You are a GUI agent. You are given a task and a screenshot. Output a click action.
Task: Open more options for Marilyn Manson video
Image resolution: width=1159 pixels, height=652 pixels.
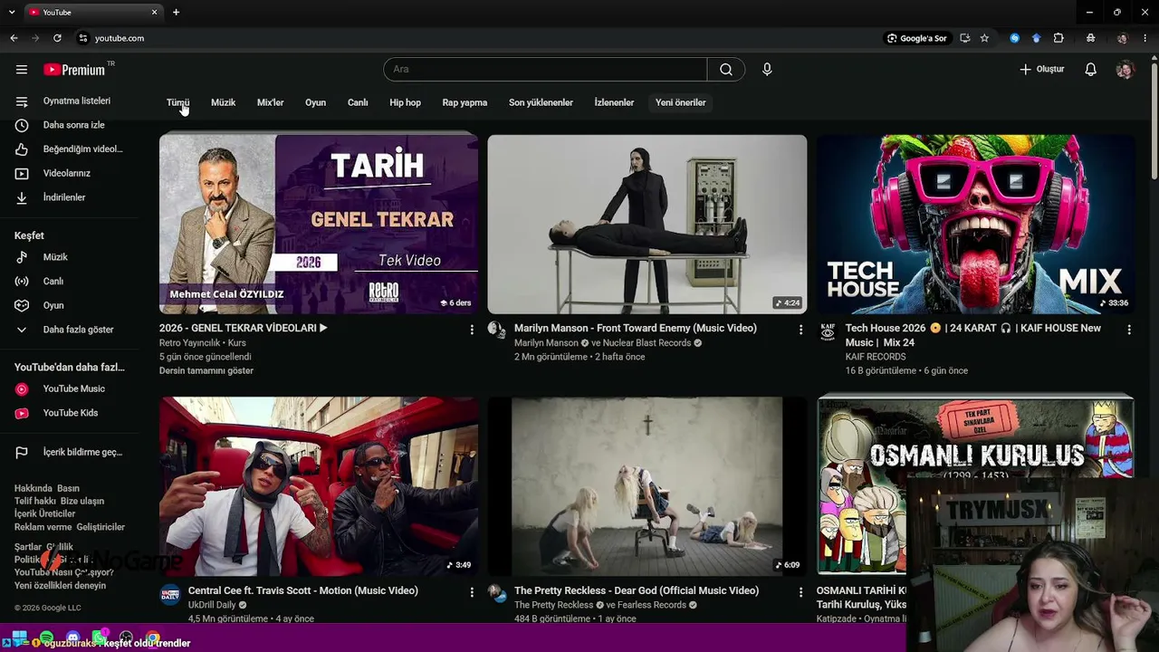(800, 330)
